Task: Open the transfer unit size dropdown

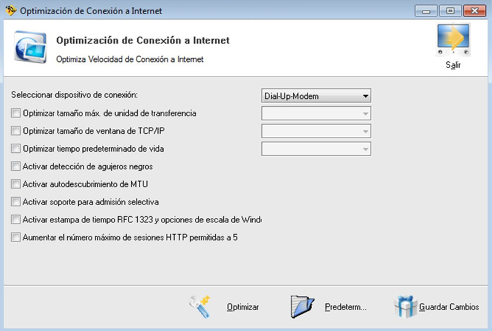Action: coord(316,114)
